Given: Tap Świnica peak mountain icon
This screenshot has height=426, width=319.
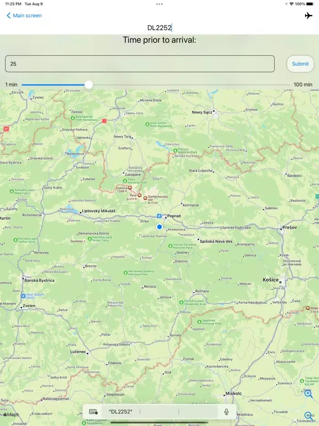Looking at the screenshot, I should click(130, 187).
